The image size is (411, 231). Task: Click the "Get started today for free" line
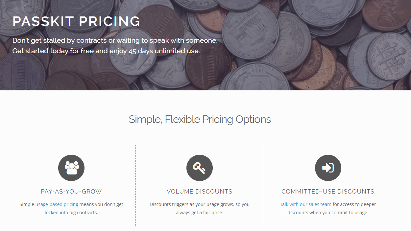pyautogui.click(x=106, y=51)
